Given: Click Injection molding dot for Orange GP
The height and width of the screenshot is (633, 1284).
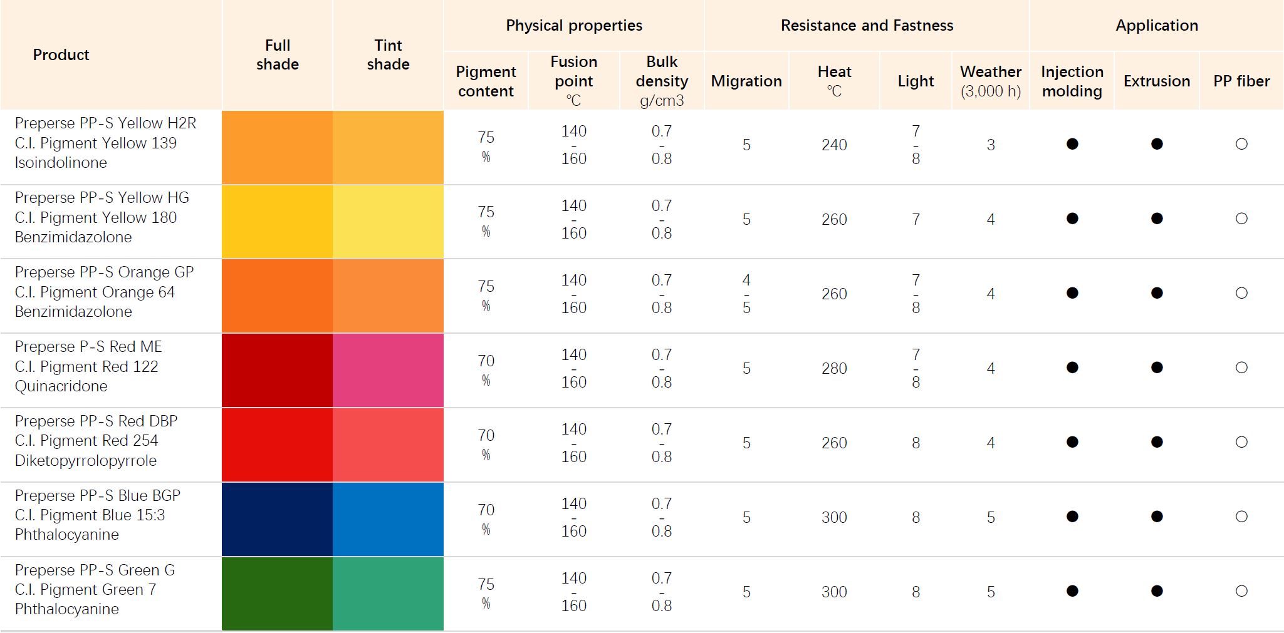Looking at the screenshot, I should [1072, 293].
